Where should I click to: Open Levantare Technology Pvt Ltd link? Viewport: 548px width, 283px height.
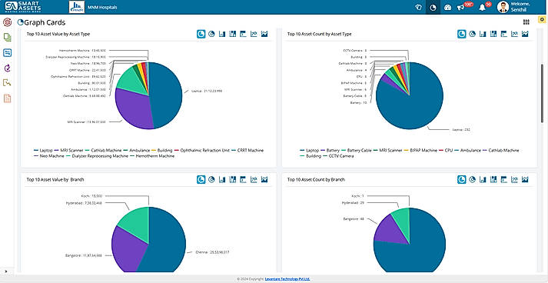(x=287, y=279)
